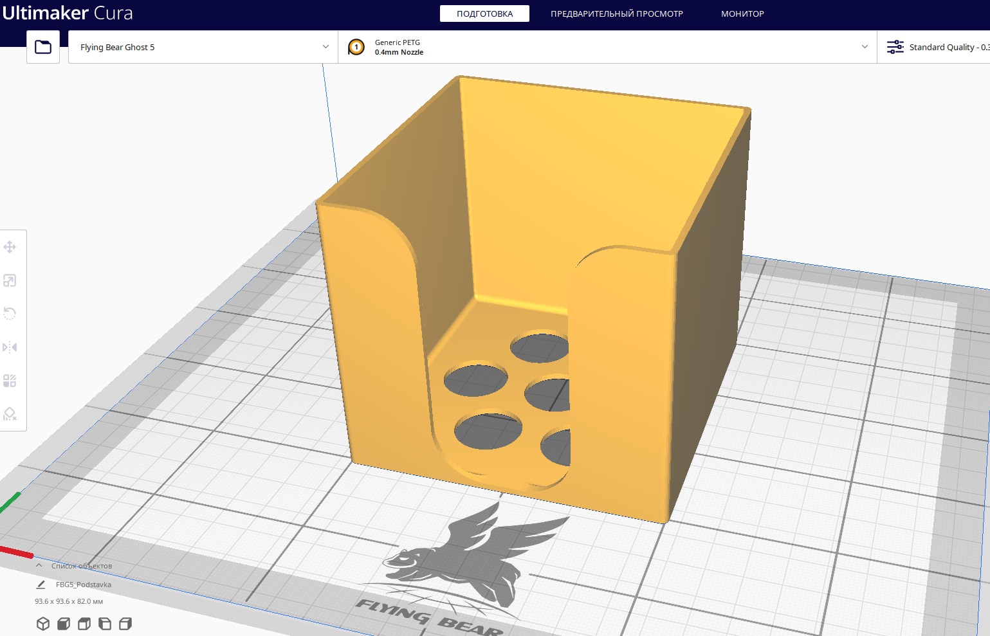
Task: Open the МОНИТОР tab
Action: coord(742,14)
